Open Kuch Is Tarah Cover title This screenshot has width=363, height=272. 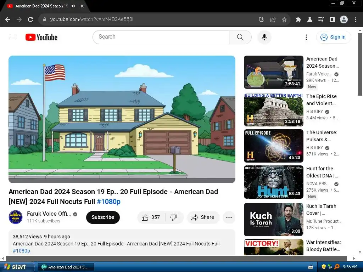(321, 210)
